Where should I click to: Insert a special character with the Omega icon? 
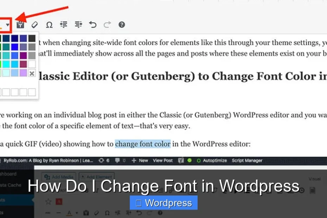pos(49,25)
